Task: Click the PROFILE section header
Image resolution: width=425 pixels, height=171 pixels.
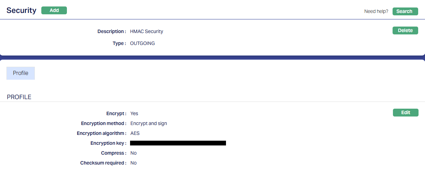Action: click(x=19, y=97)
